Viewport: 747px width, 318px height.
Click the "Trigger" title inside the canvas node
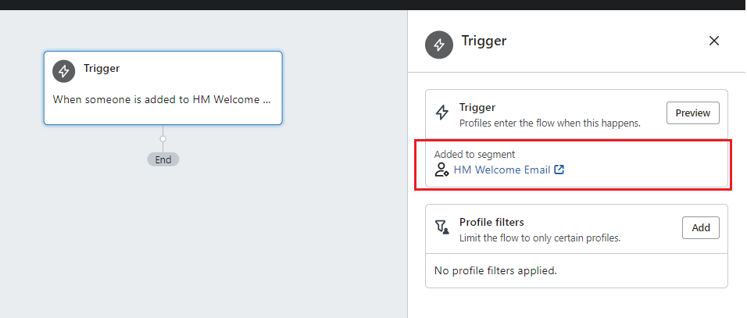[x=102, y=68]
